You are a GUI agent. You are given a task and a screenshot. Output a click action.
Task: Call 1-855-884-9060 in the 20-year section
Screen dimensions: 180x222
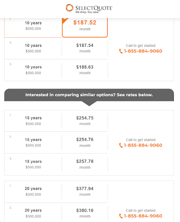[x=143, y=216]
